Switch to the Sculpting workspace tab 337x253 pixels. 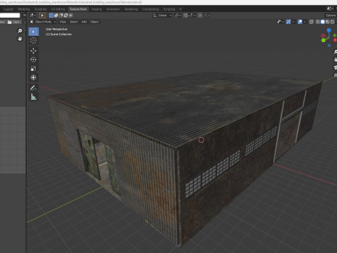click(41, 9)
